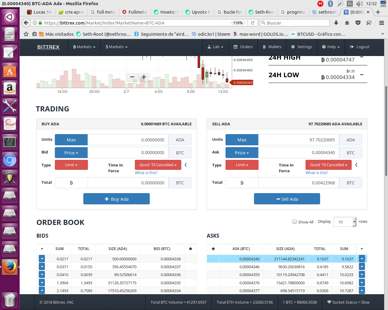Collapse the 24H High panel
Viewport: 388px width, 310px height.
tap(362, 57)
